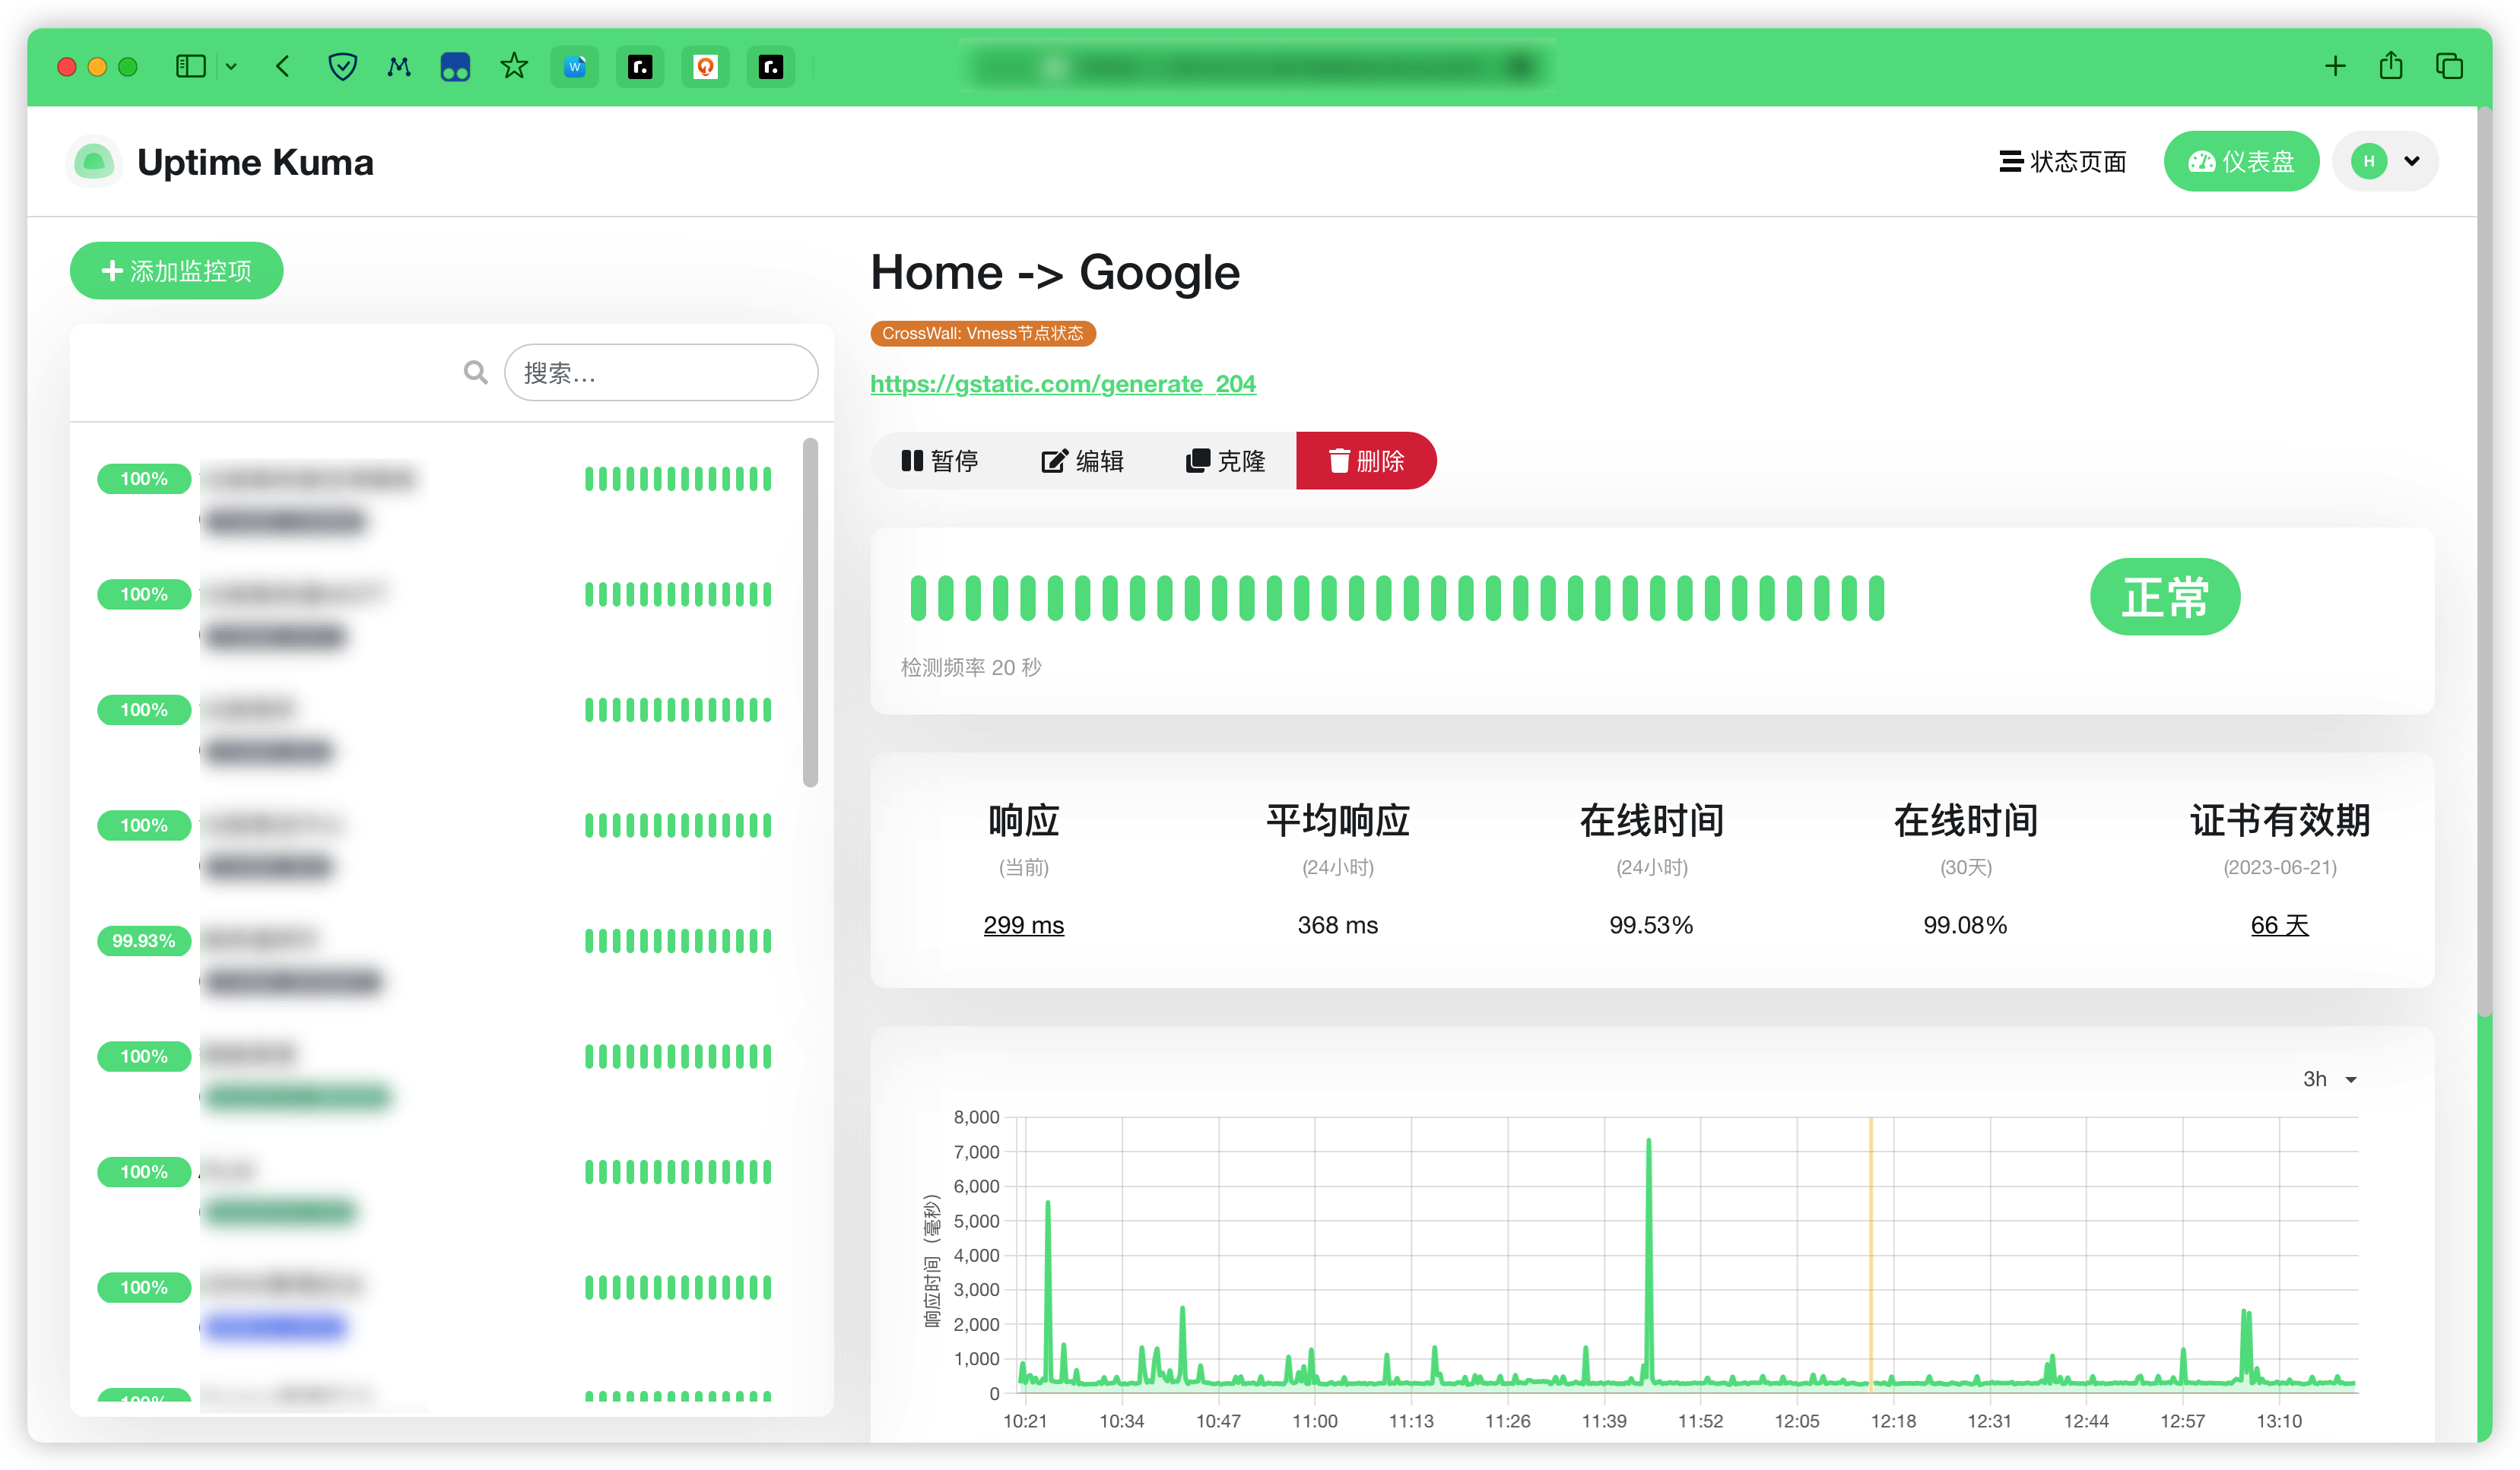
Task: Click the Uptime Kuma logo icon
Action: point(94,161)
